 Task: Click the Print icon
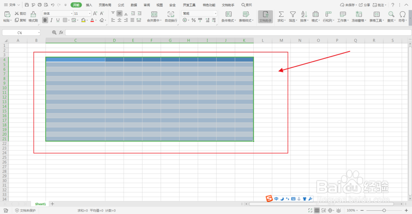(x=40, y=5)
